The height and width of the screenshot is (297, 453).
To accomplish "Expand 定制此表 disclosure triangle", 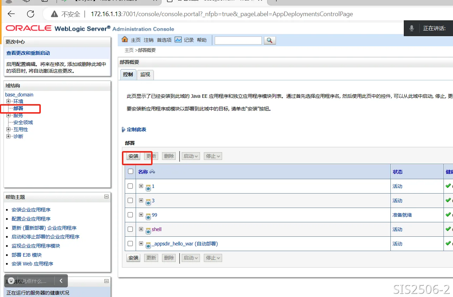I will [x=123, y=130].
